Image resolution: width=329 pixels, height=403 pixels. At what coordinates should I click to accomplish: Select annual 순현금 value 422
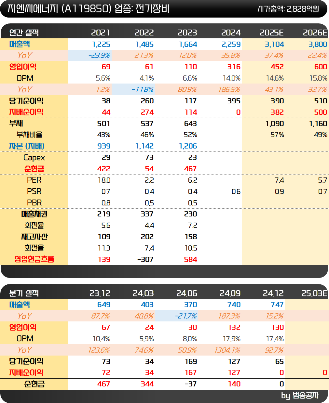point(104,169)
